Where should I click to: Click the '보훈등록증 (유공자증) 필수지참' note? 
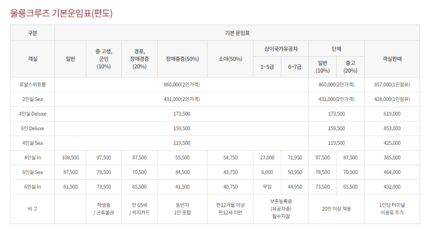(281, 209)
